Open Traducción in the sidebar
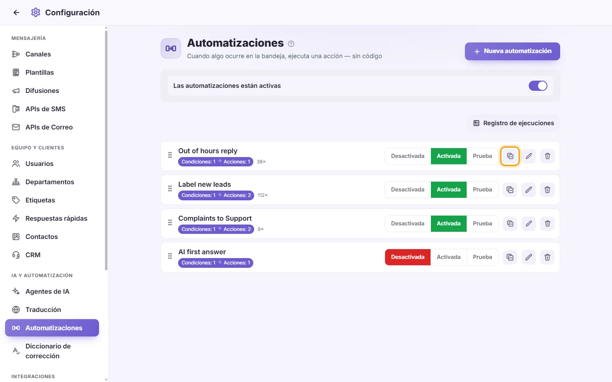This screenshot has width=612, height=382. pyautogui.click(x=52, y=310)
